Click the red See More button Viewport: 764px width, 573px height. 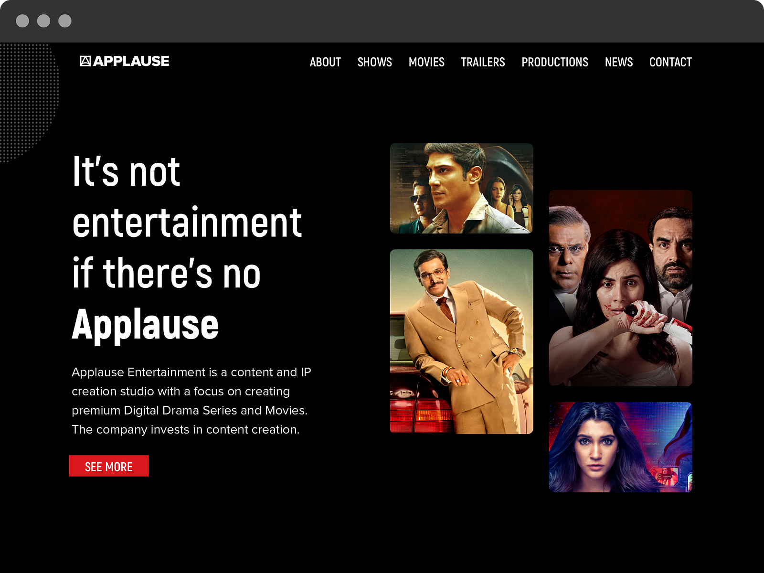(109, 466)
